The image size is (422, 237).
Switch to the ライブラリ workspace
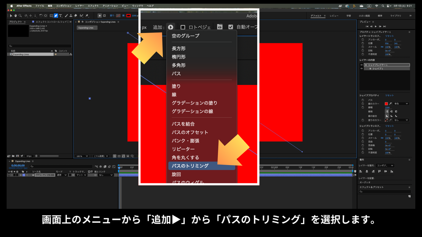[x=396, y=16]
